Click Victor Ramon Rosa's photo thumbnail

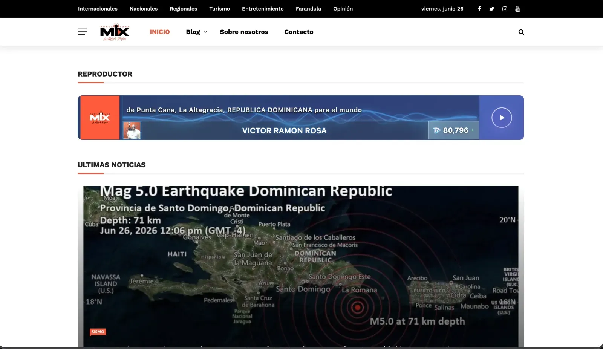point(132,131)
